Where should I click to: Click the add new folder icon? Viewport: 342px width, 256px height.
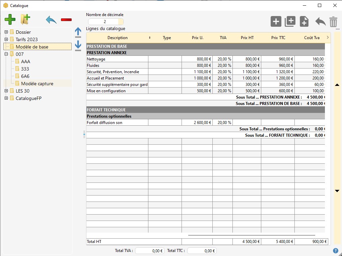point(25,19)
